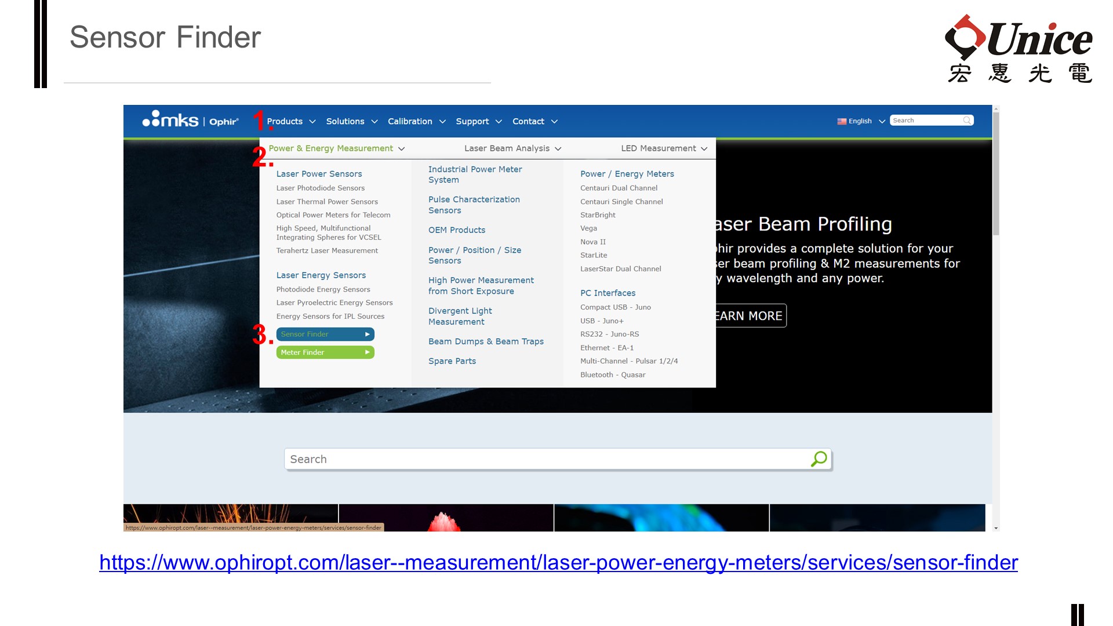Open Vega meter link
This screenshot has height=626, width=1113.
588,228
